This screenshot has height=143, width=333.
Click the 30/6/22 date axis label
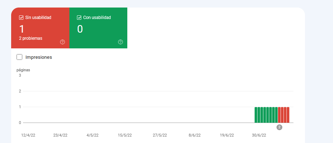pos(259,135)
